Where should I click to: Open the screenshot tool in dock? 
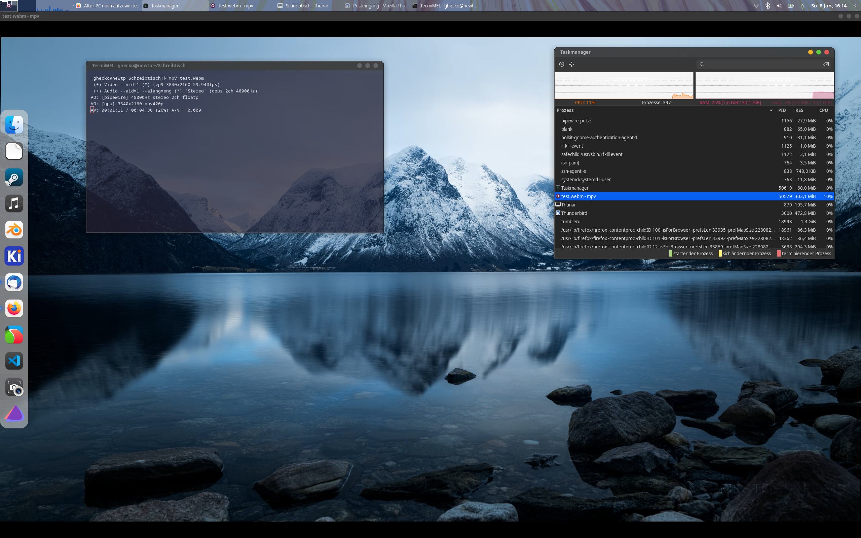[x=14, y=387]
